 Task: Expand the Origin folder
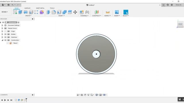(2, 31)
